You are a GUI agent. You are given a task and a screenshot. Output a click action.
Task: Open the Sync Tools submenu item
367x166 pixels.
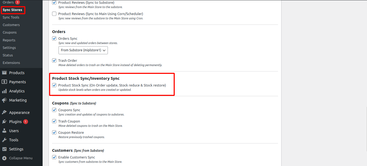tap(11, 17)
